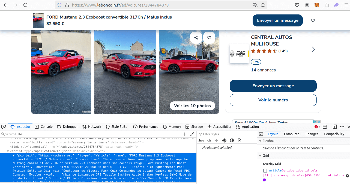Click Voir le numéro button
Screen dimensions: 350x184
pos(273,100)
